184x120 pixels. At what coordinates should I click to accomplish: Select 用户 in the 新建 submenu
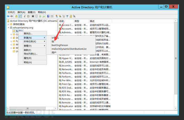click(71, 52)
